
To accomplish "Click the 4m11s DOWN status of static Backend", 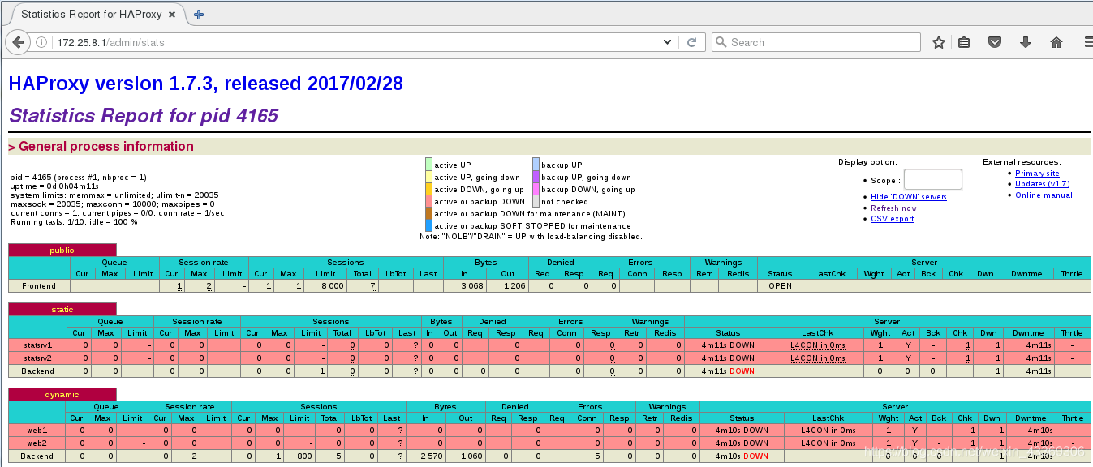I will tap(728, 371).
